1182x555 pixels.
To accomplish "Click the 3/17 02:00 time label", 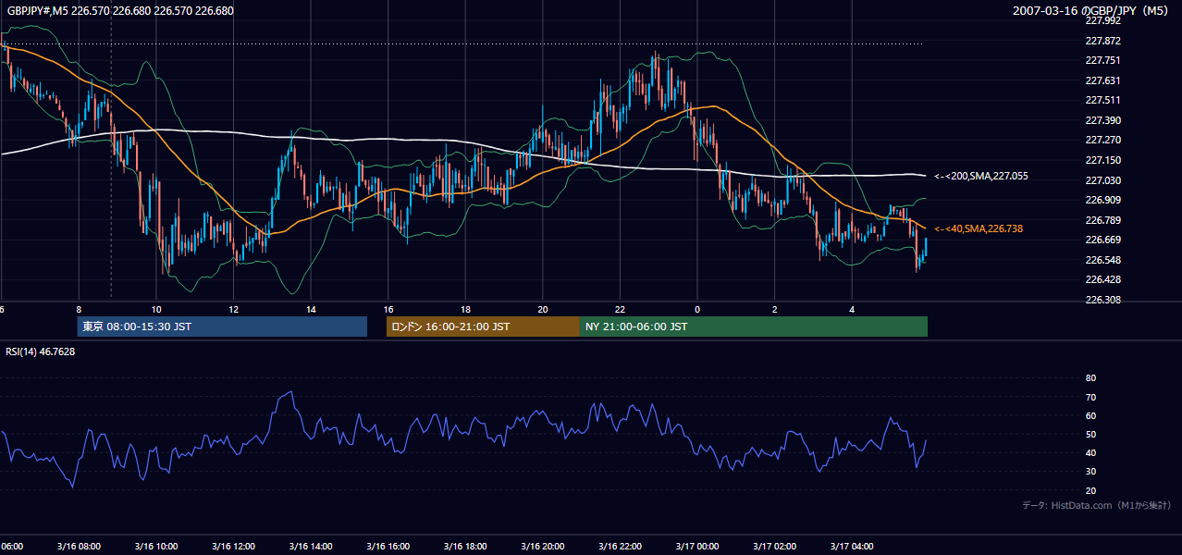I will pos(774,547).
